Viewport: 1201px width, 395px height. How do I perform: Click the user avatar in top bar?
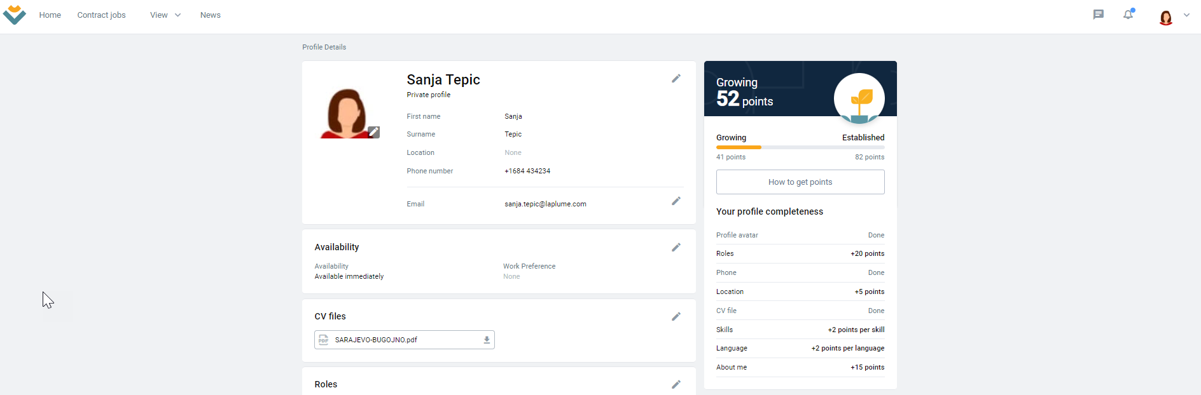pos(1166,17)
